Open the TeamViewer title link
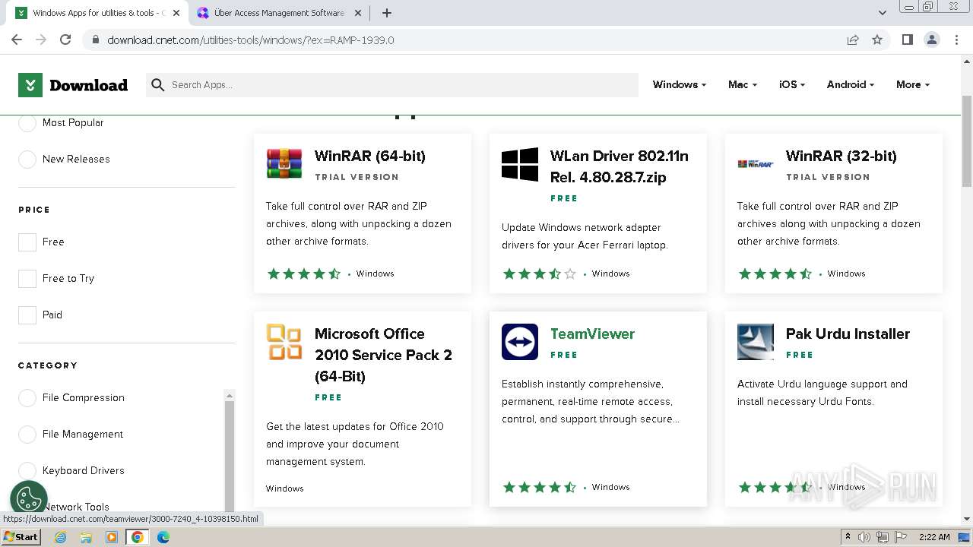The width and height of the screenshot is (973, 547). 592,334
